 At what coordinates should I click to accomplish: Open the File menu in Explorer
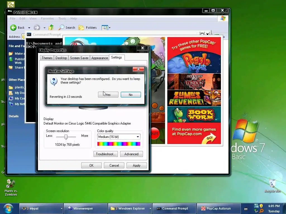[x=13, y=18]
